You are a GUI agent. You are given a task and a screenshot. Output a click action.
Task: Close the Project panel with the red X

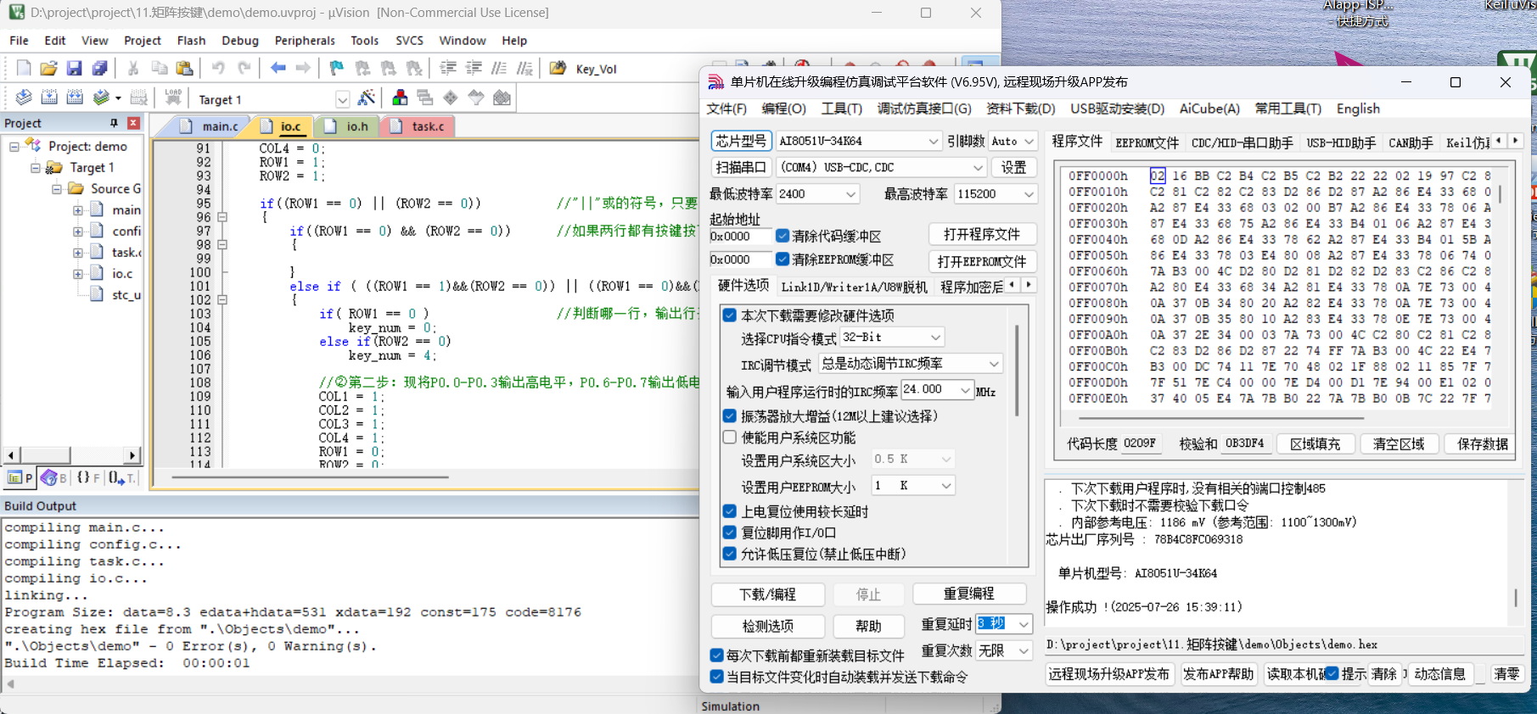tap(133, 123)
